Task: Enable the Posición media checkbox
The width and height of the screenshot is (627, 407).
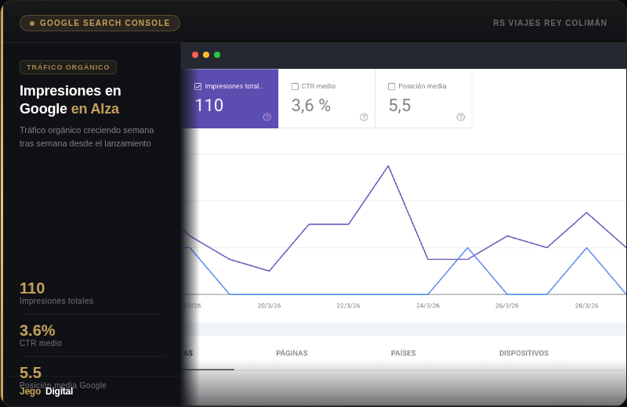Action: (x=391, y=86)
